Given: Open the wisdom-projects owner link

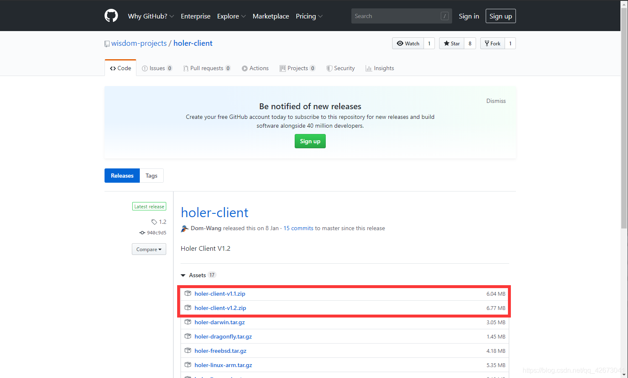Looking at the screenshot, I should tap(139, 43).
